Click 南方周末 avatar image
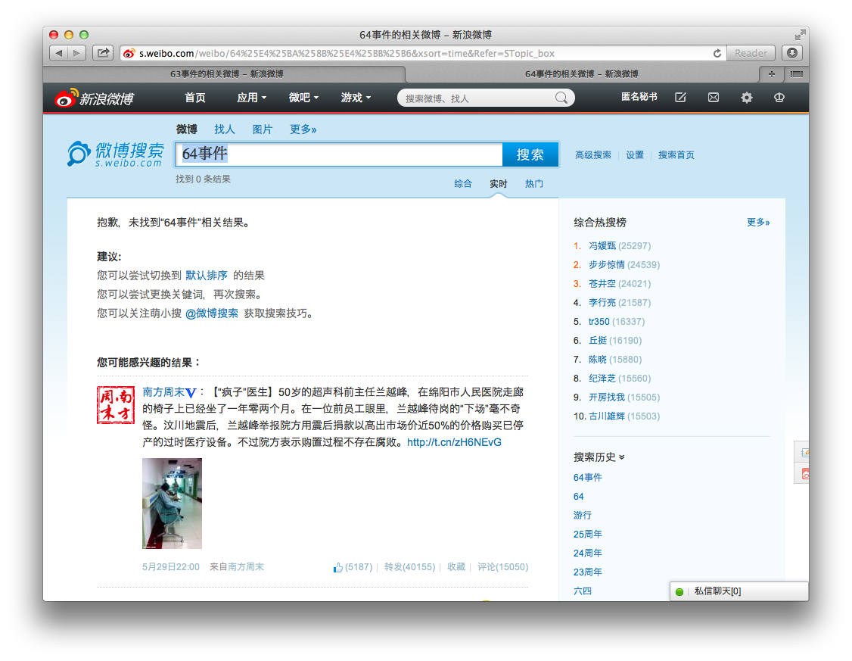The image size is (852, 661). click(116, 405)
